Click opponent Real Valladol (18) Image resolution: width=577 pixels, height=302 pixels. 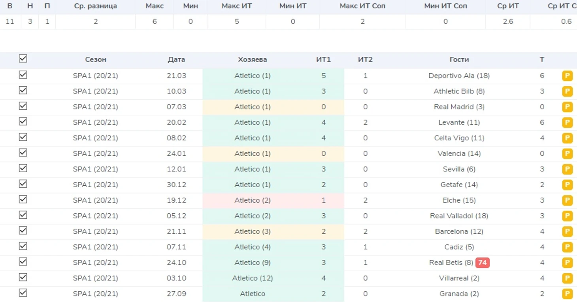coord(459,216)
